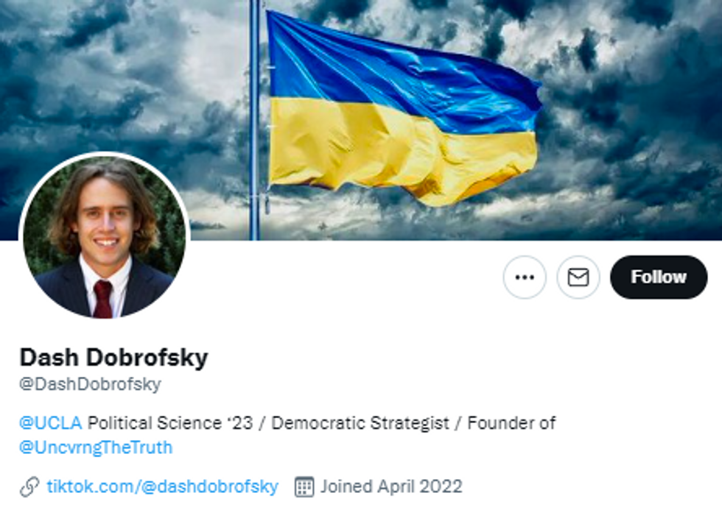
Task: Open the three-dot more options menu
Action: click(525, 277)
